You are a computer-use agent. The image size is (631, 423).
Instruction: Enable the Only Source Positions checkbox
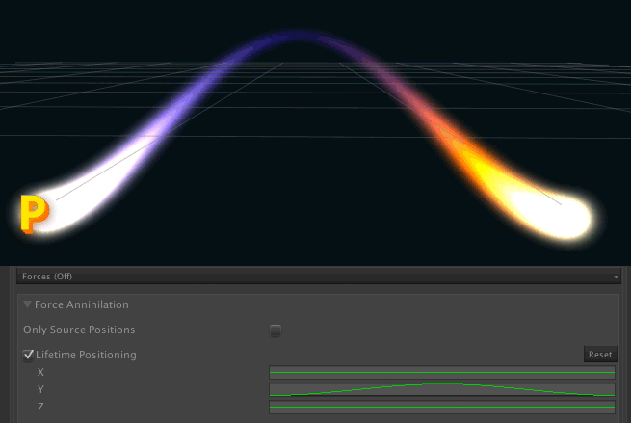click(276, 330)
